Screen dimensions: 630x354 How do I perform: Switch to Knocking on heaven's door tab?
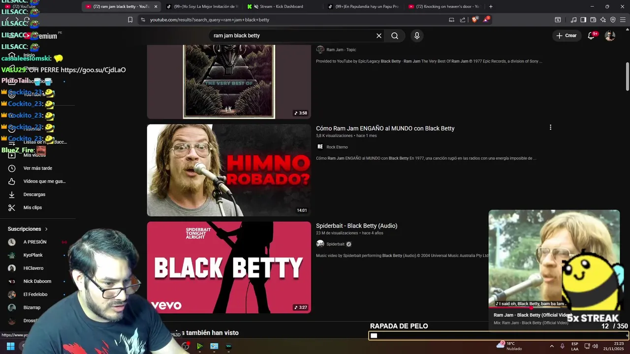point(444,6)
